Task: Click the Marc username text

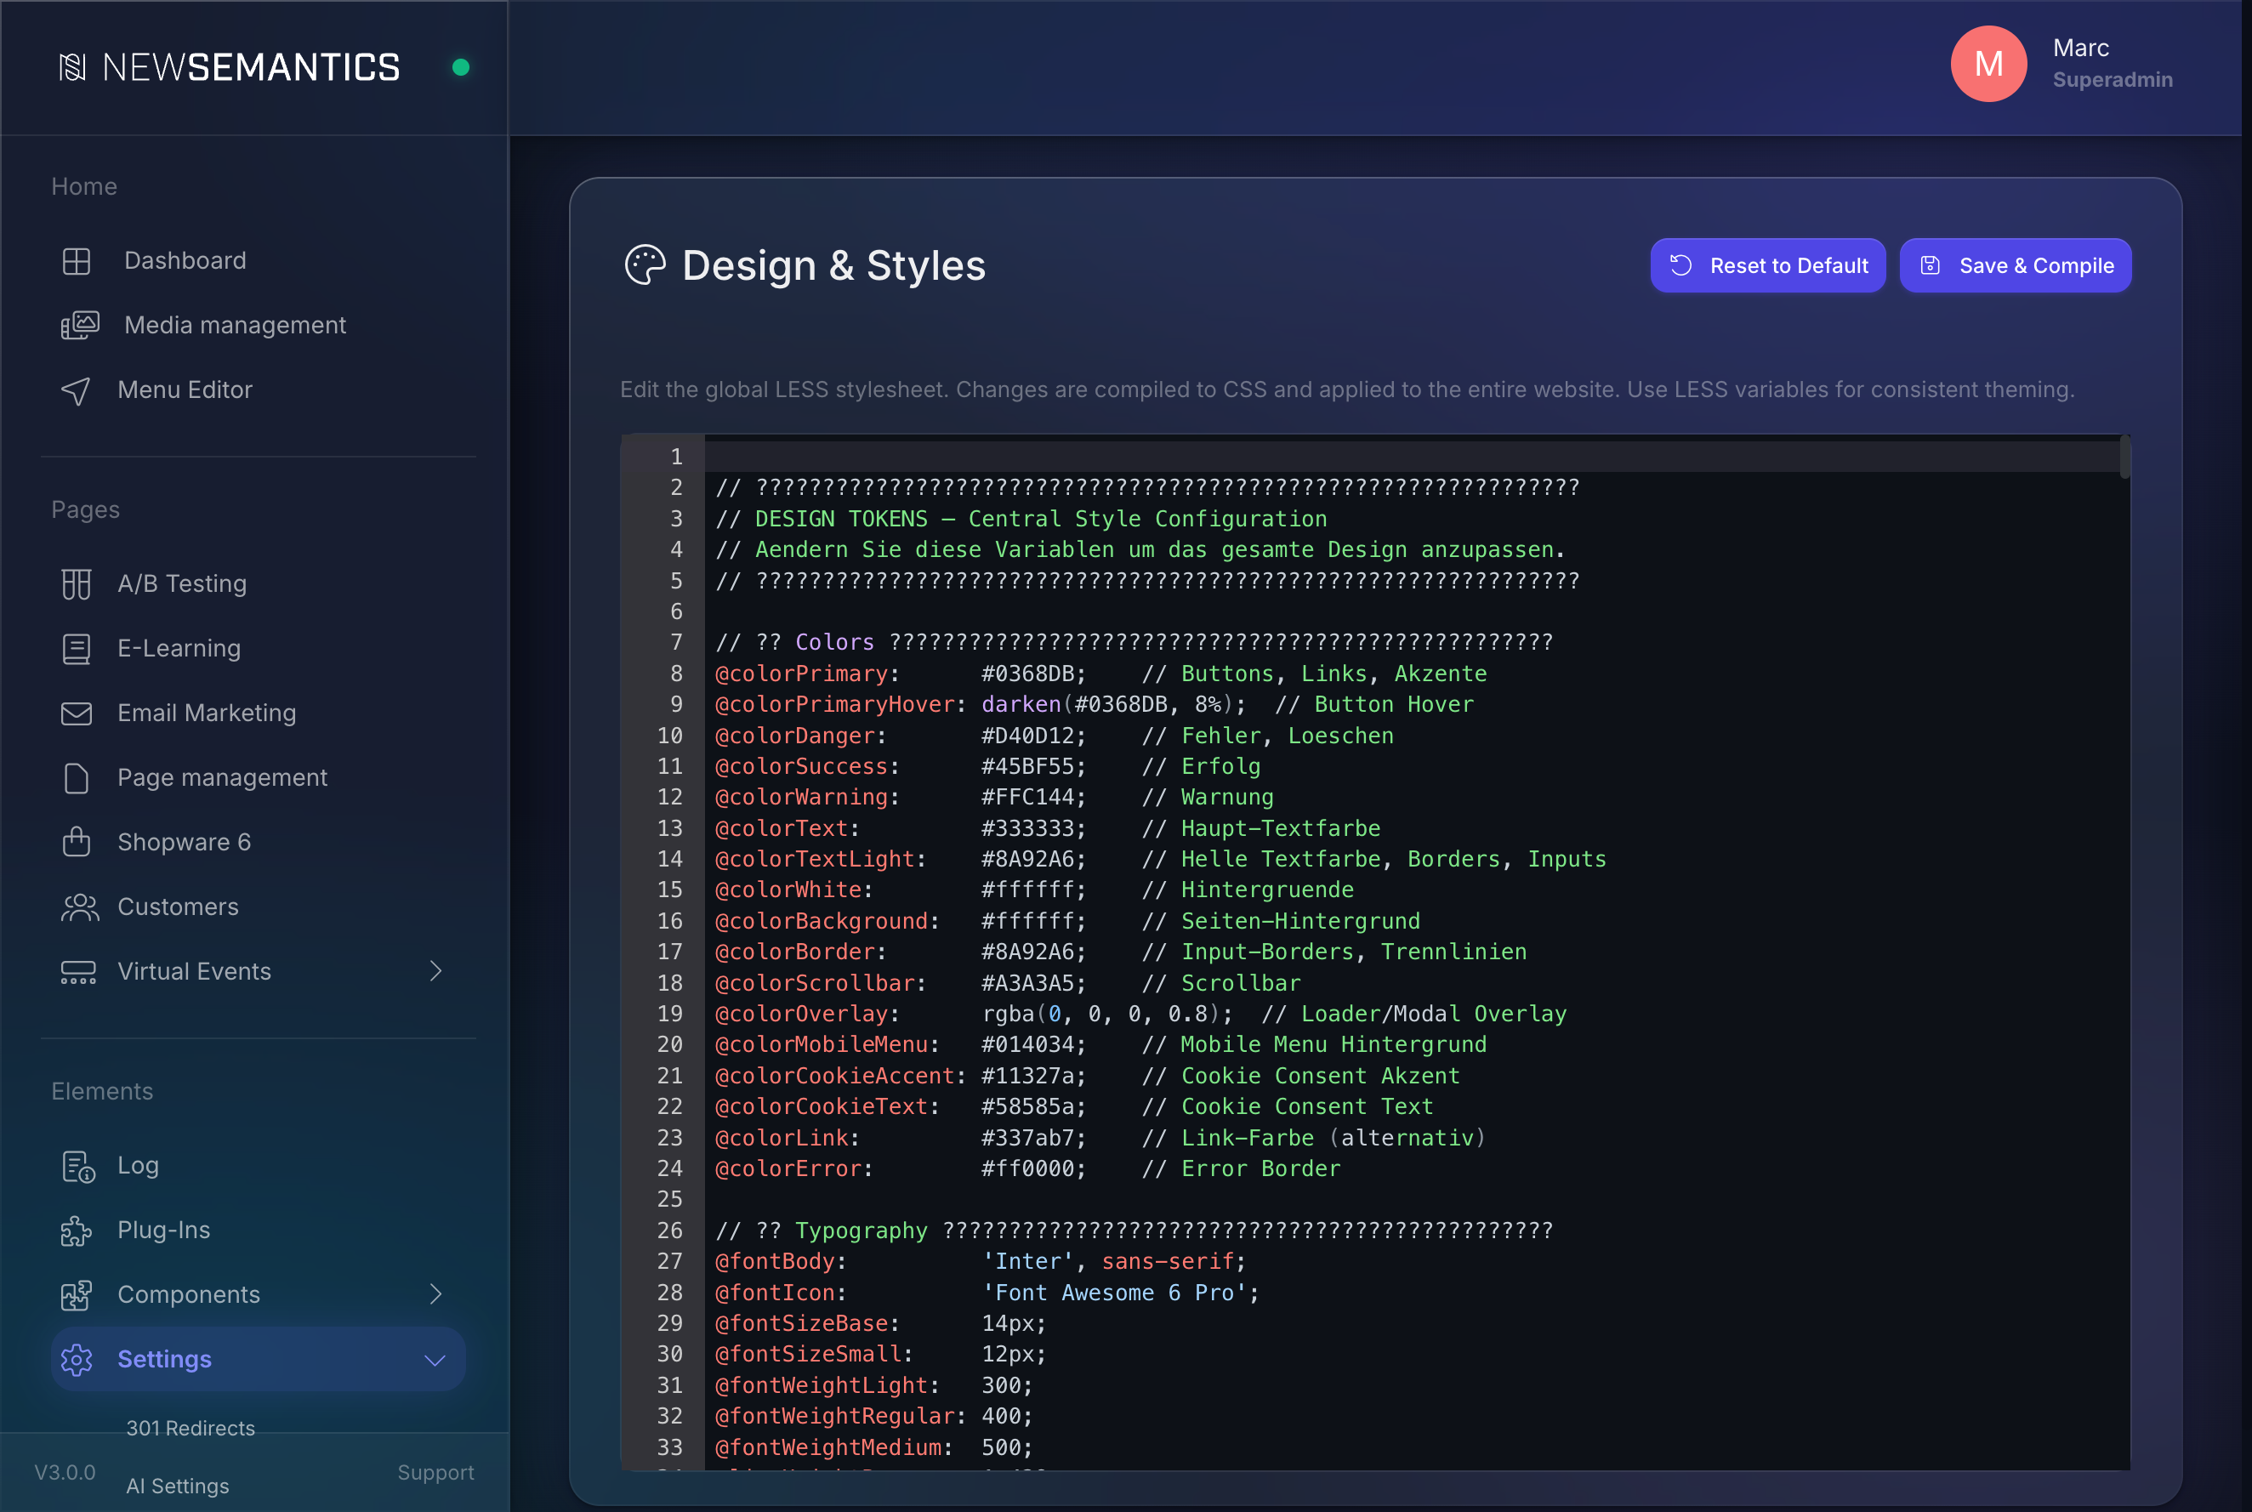Action: click(x=2080, y=48)
